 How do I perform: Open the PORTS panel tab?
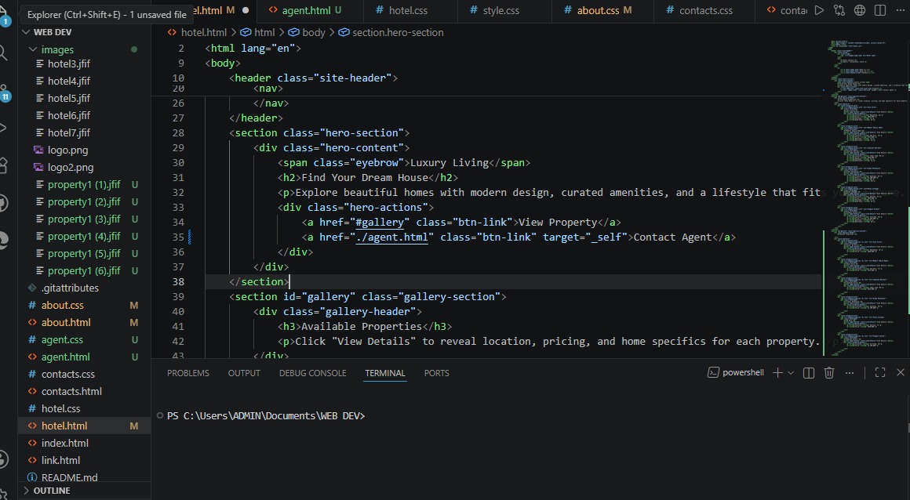point(436,373)
